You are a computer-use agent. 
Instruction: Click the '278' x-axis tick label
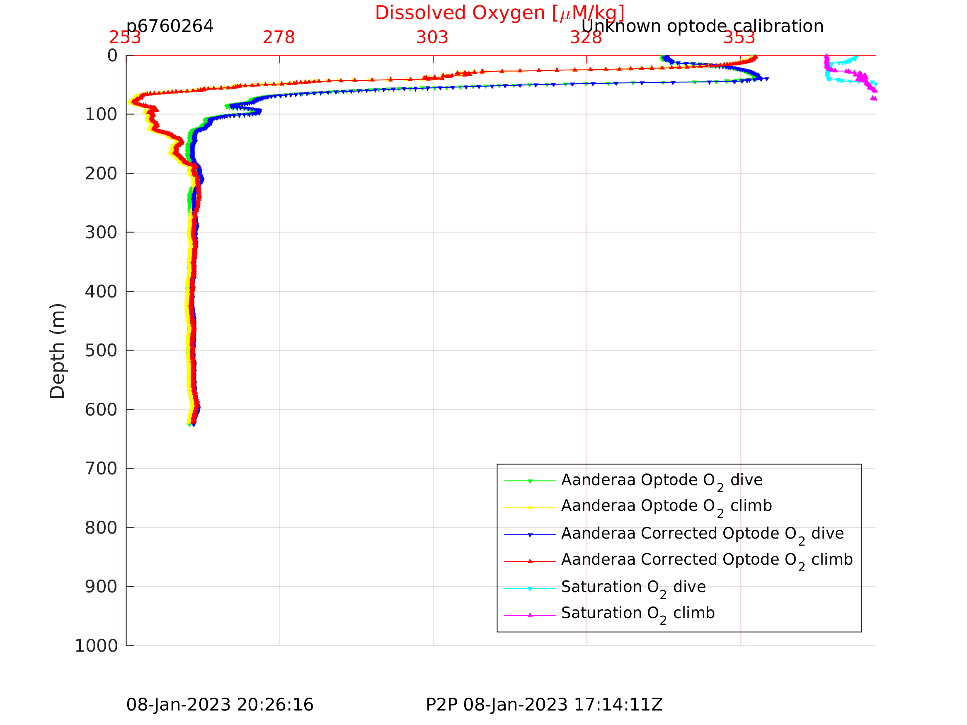click(x=279, y=38)
